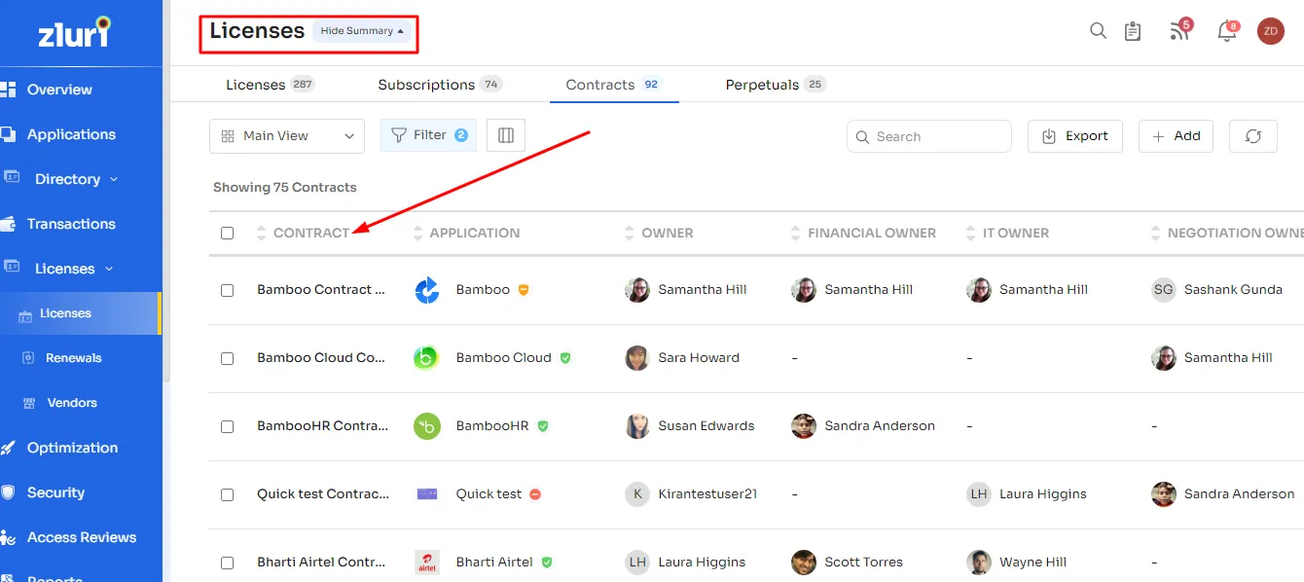
Task: Check the Bamboo Cloud Contract row checkbox
Action: click(227, 358)
